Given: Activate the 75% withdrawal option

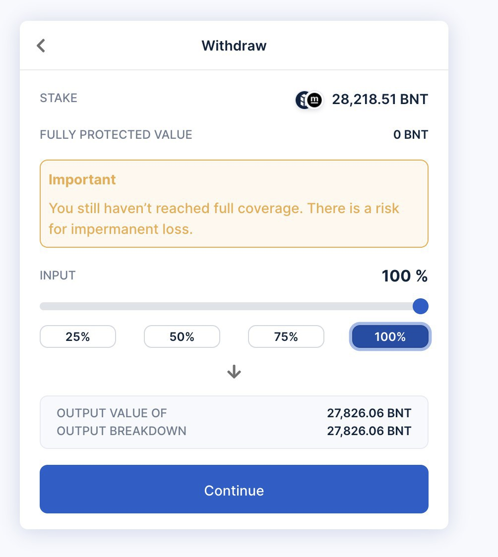Looking at the screenshot, I should coord(286,336).
